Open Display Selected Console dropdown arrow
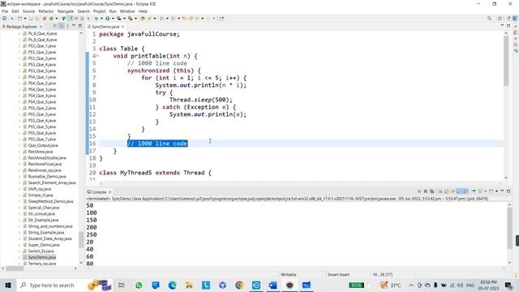The height and width of the screenshot is (292, 519). point(485,191)
